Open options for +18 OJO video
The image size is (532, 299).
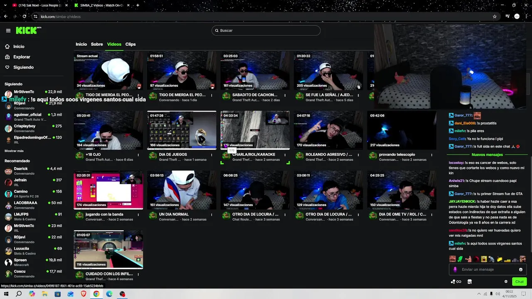coord(138,154)
